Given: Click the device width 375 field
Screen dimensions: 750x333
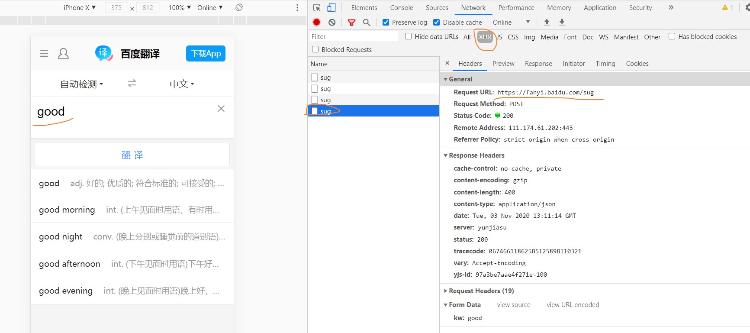Looking at the screenshot, I should click(x=116, y=7).
